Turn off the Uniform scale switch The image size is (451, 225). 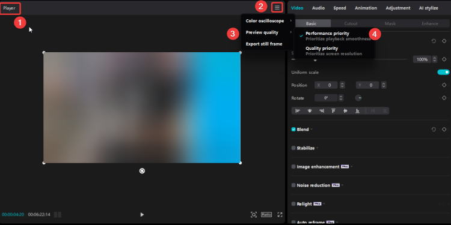[443, 73]
